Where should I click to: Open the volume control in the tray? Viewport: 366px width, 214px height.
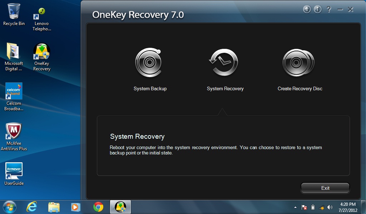(x=330, y=207)
